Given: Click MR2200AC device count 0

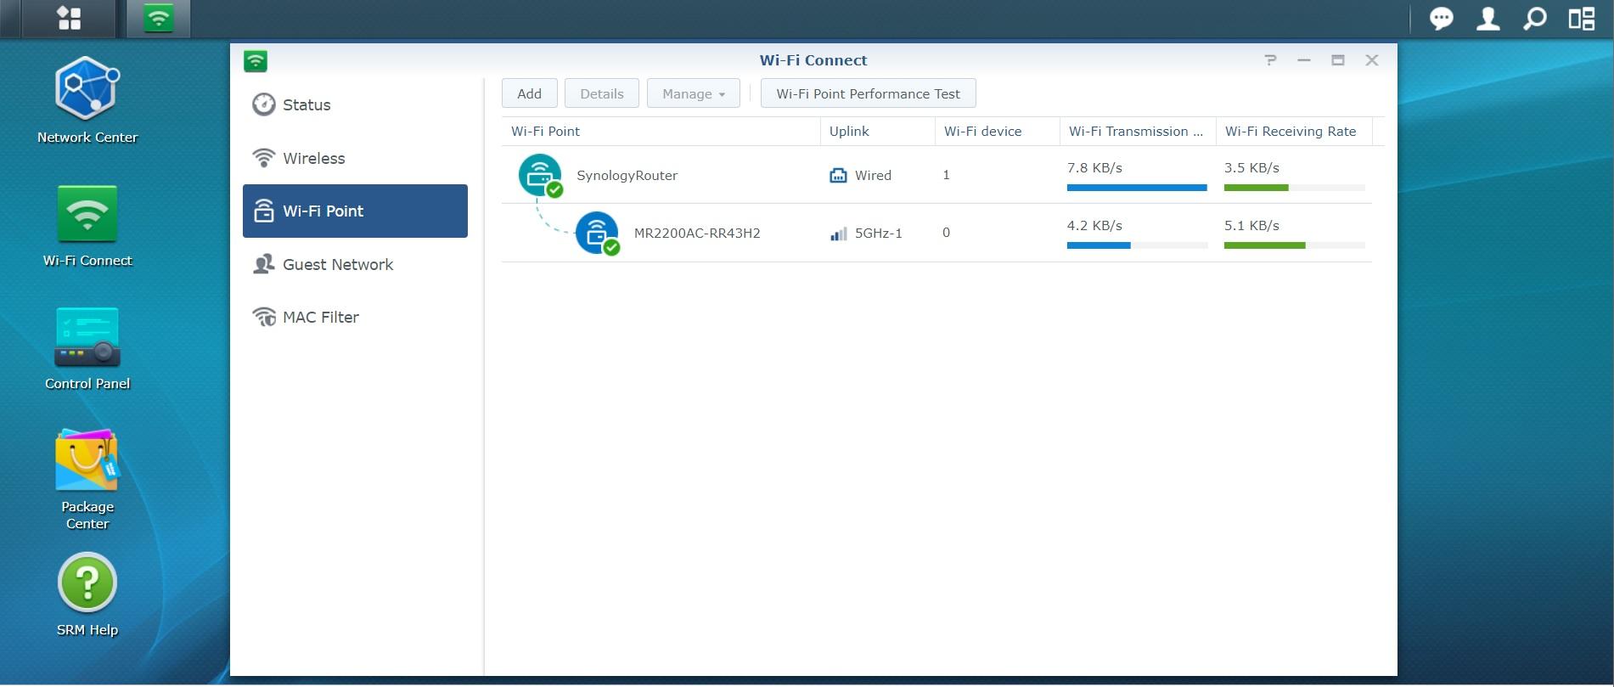Looking at the screenshot, I should [x=946, y=233].
